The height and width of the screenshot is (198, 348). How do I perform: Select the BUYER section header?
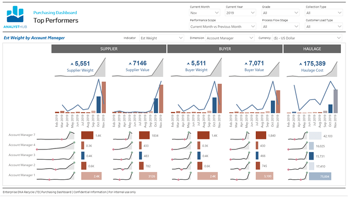pyautogui.click(x=225, y=49)
